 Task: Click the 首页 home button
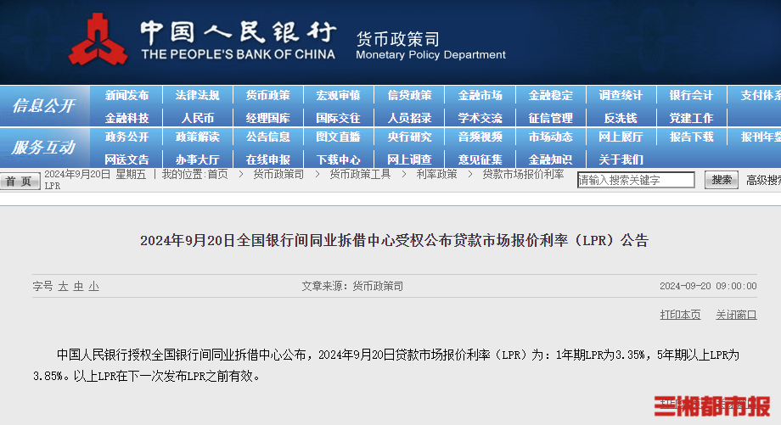tap(19, 181)
